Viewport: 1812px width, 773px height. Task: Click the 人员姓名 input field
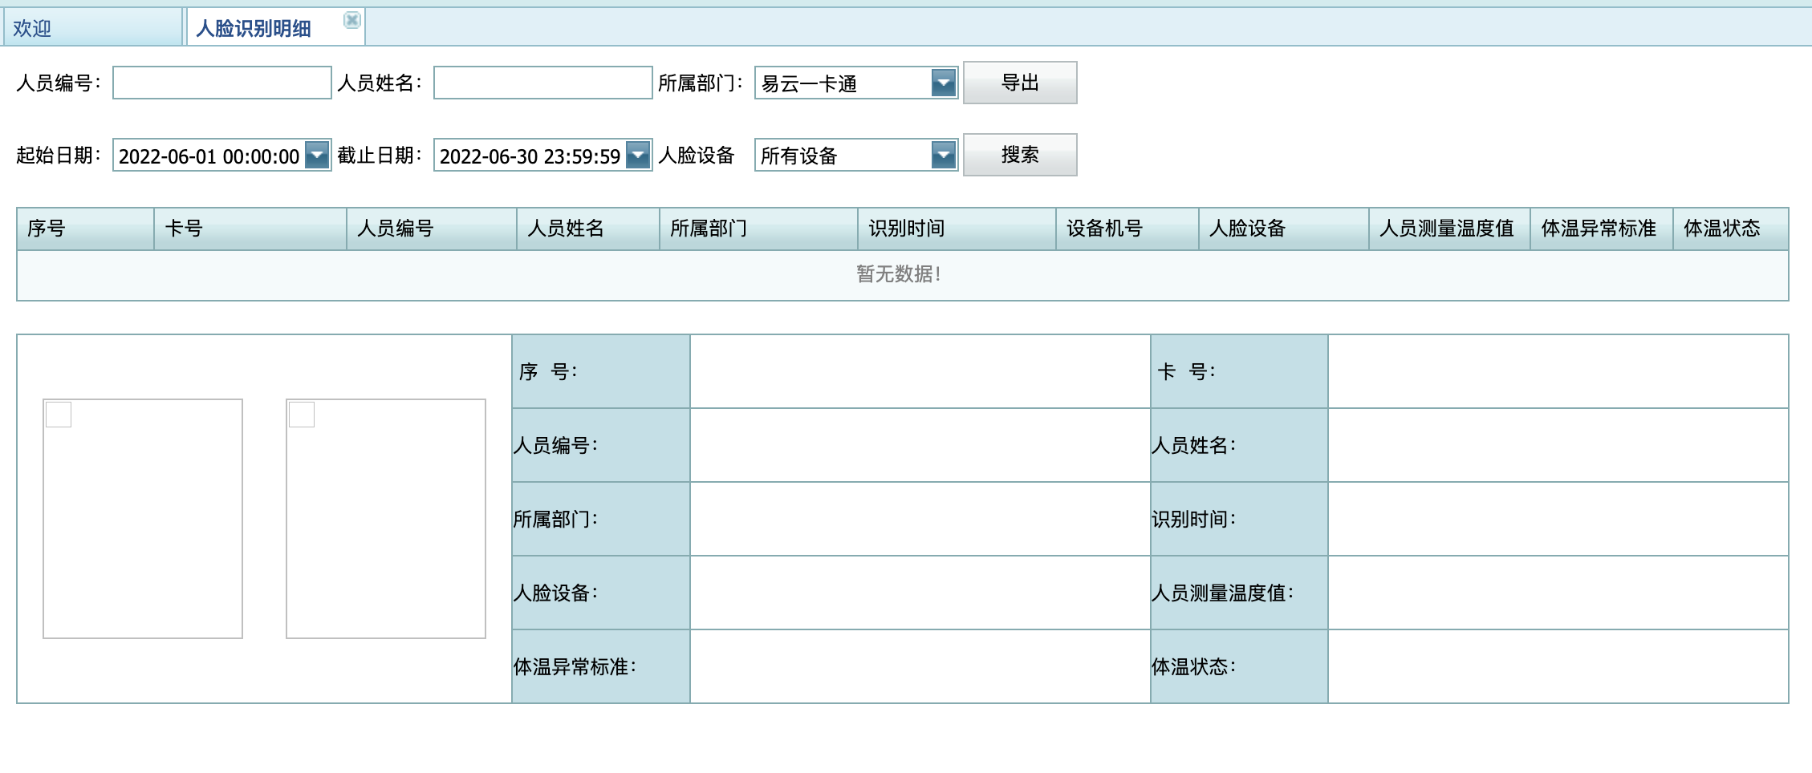[x=543, y=83]
